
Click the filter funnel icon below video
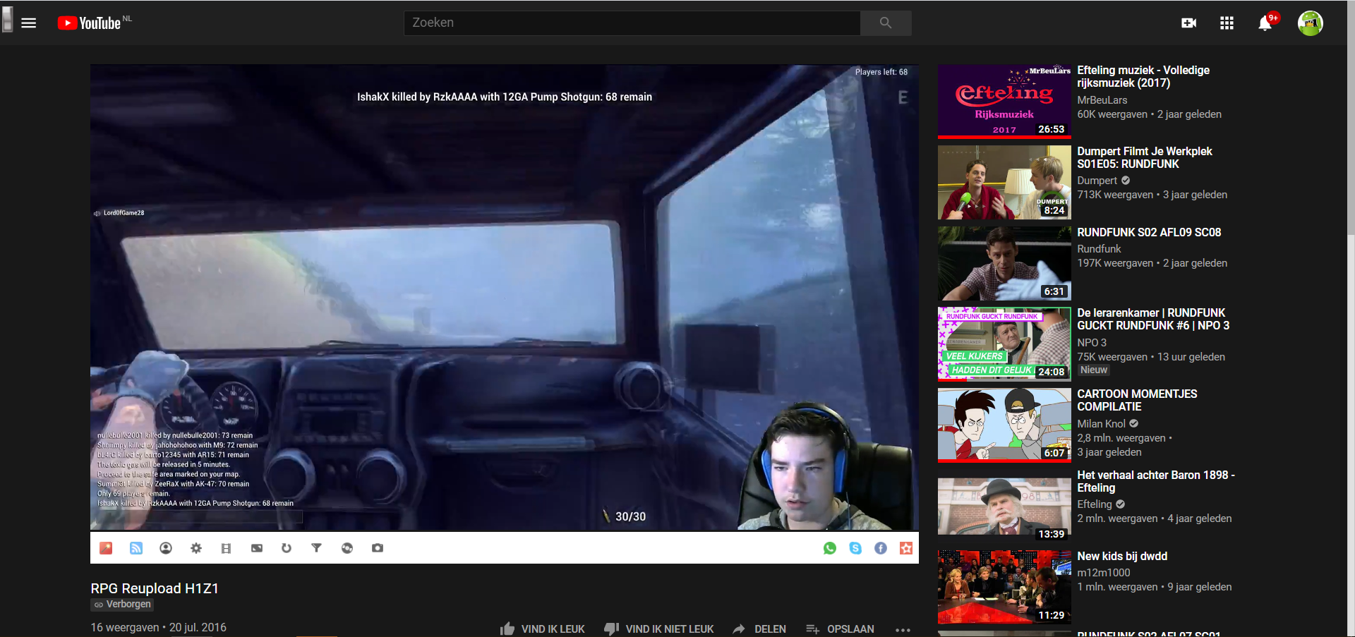coord(317,548)
